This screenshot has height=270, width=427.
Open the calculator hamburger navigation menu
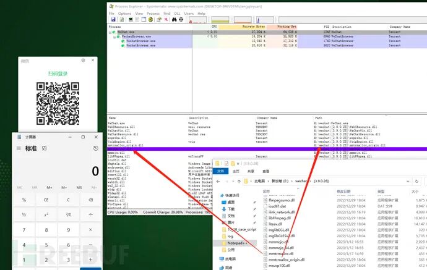(x=19, y=148)
